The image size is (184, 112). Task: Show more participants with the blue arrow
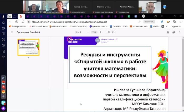[x=165, y=7]
